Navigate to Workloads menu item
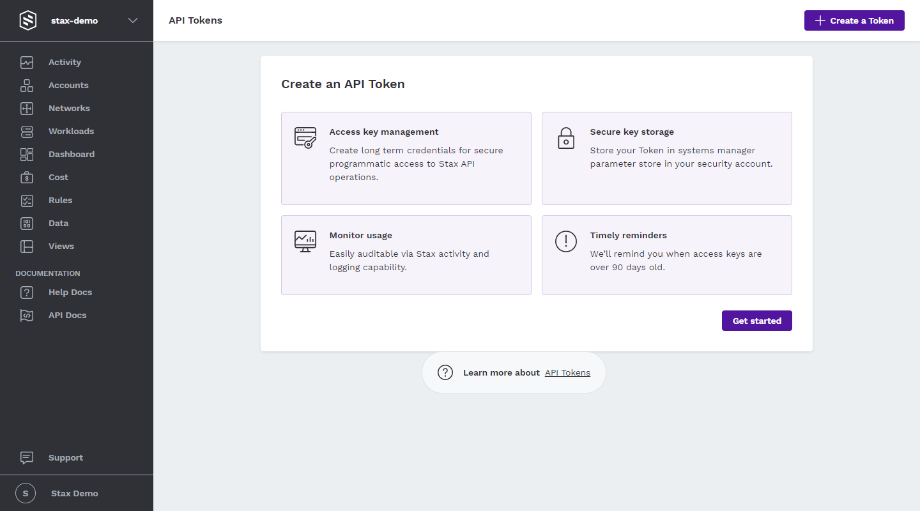Screen dimensions: 920x511 point(71,132)
